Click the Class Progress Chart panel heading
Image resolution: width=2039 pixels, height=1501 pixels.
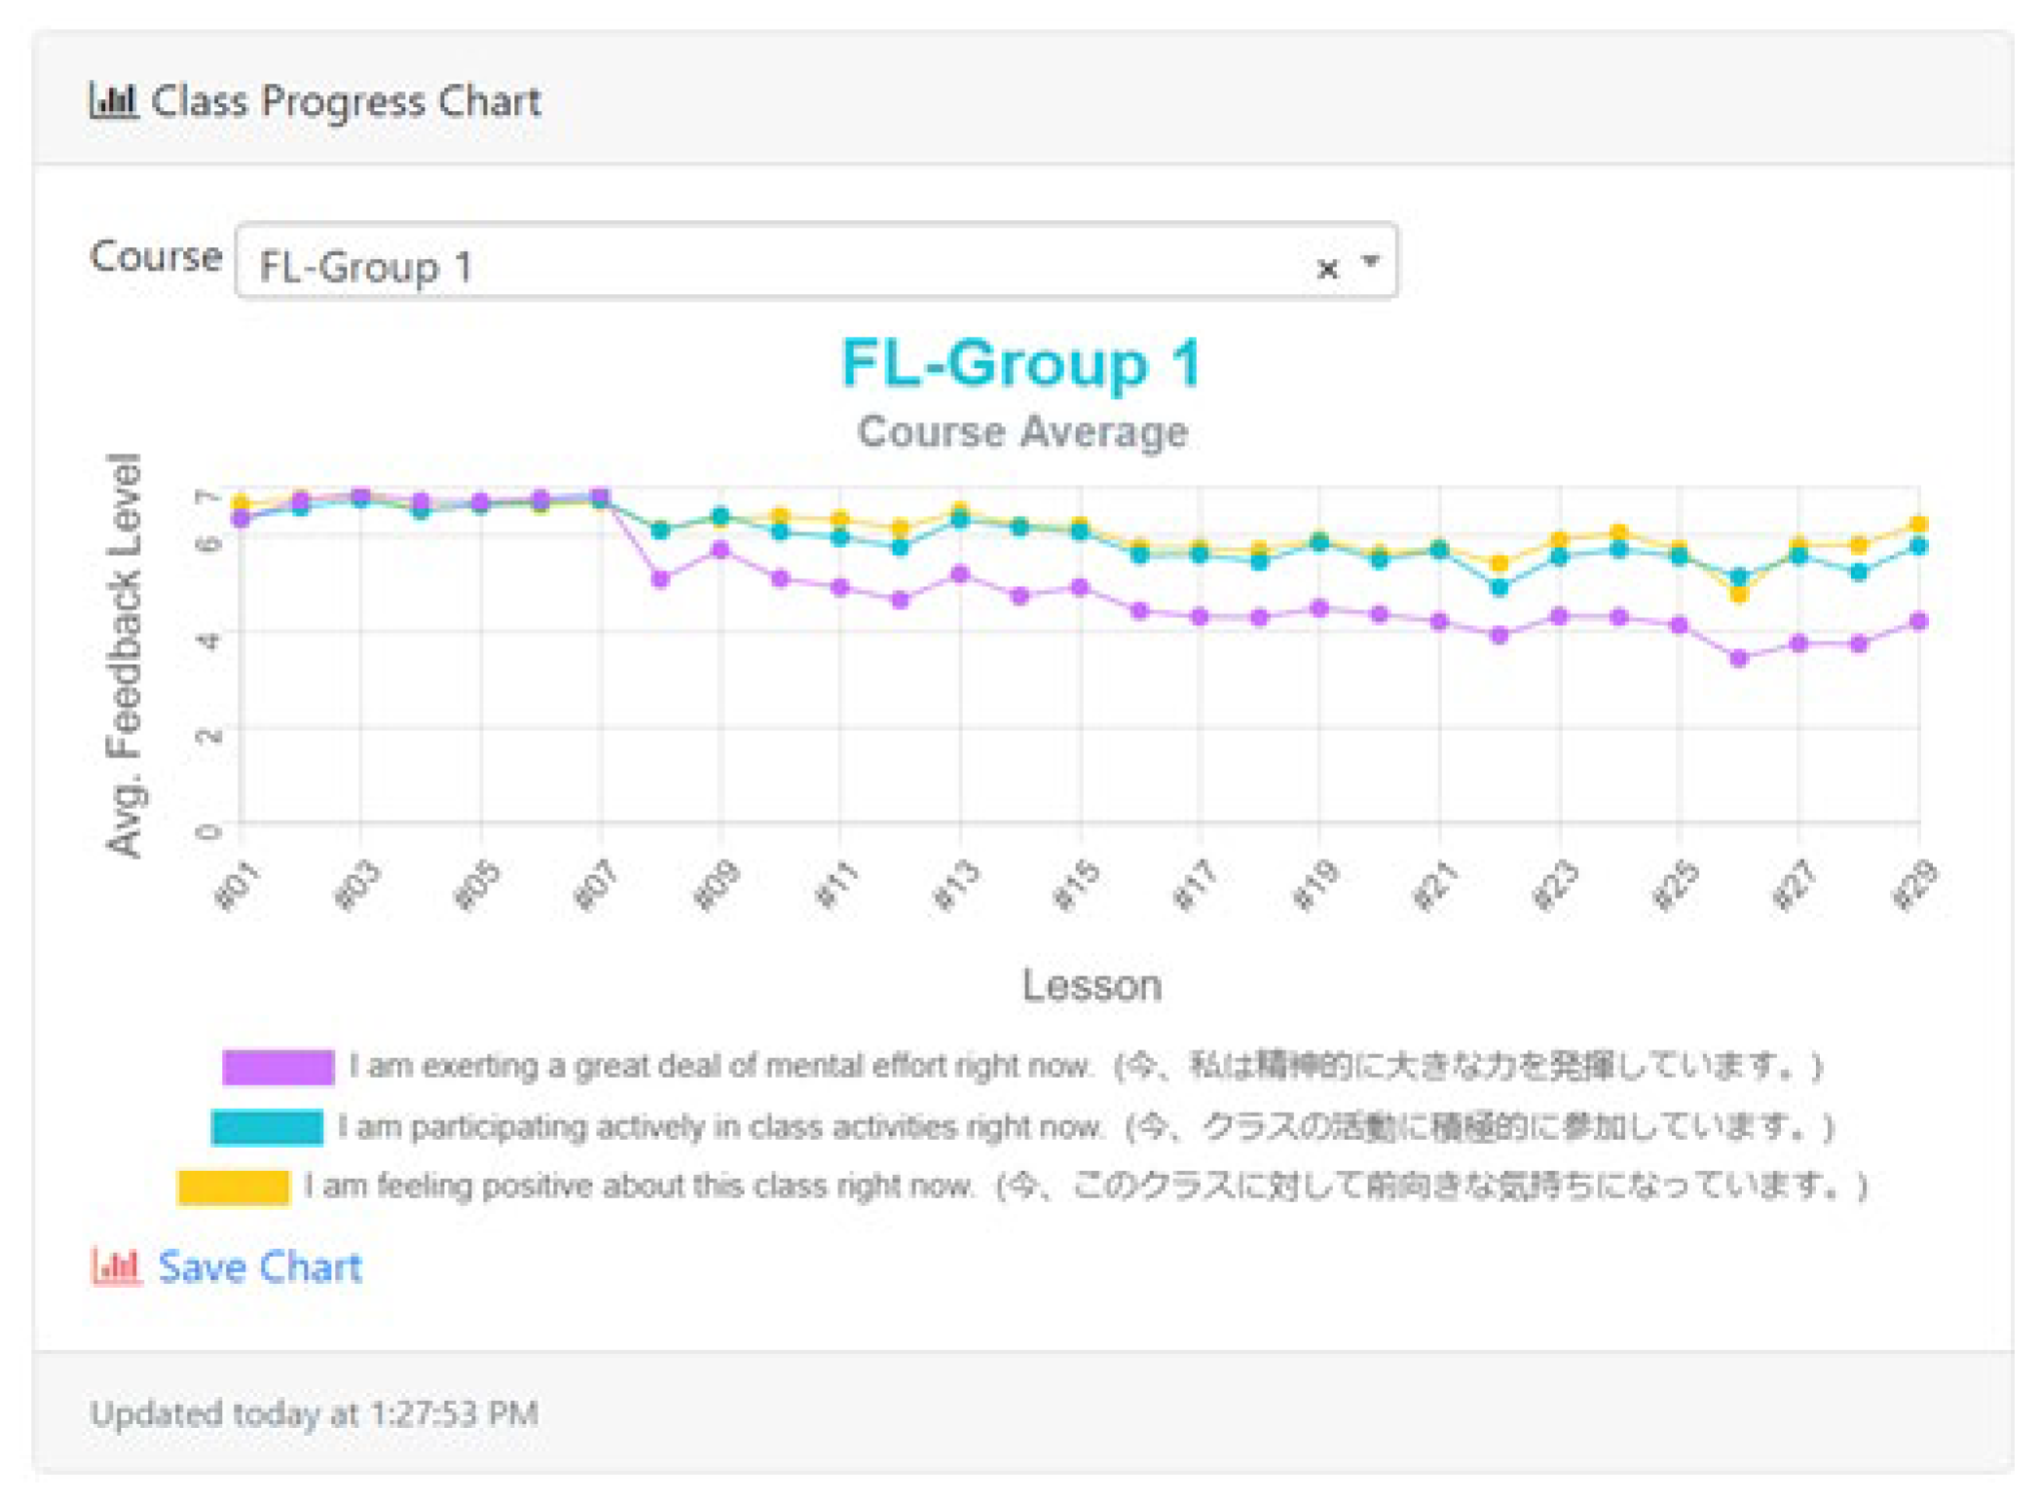coord(346,101)
